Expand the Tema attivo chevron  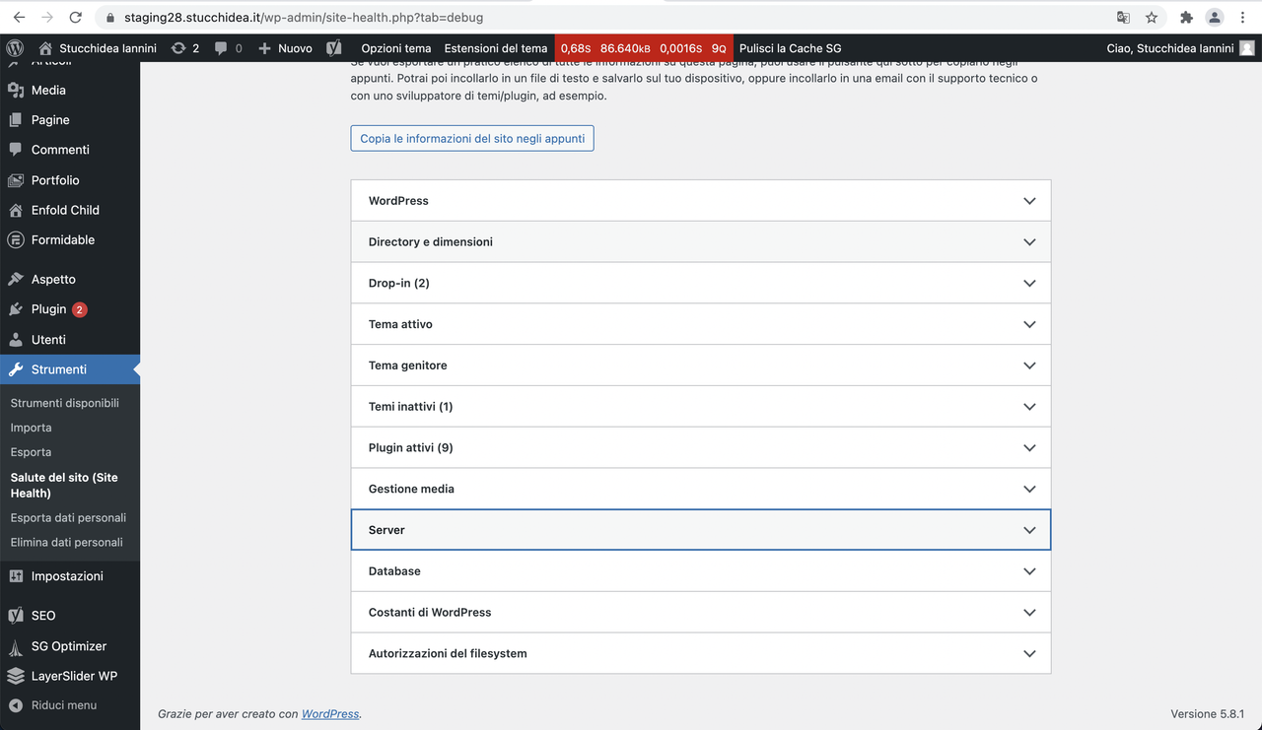(1029, 325)
